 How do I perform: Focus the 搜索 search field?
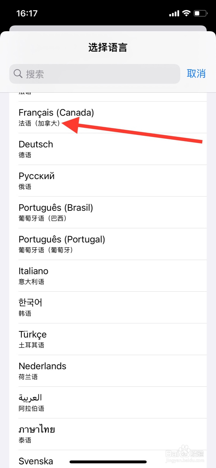(100, 74)
